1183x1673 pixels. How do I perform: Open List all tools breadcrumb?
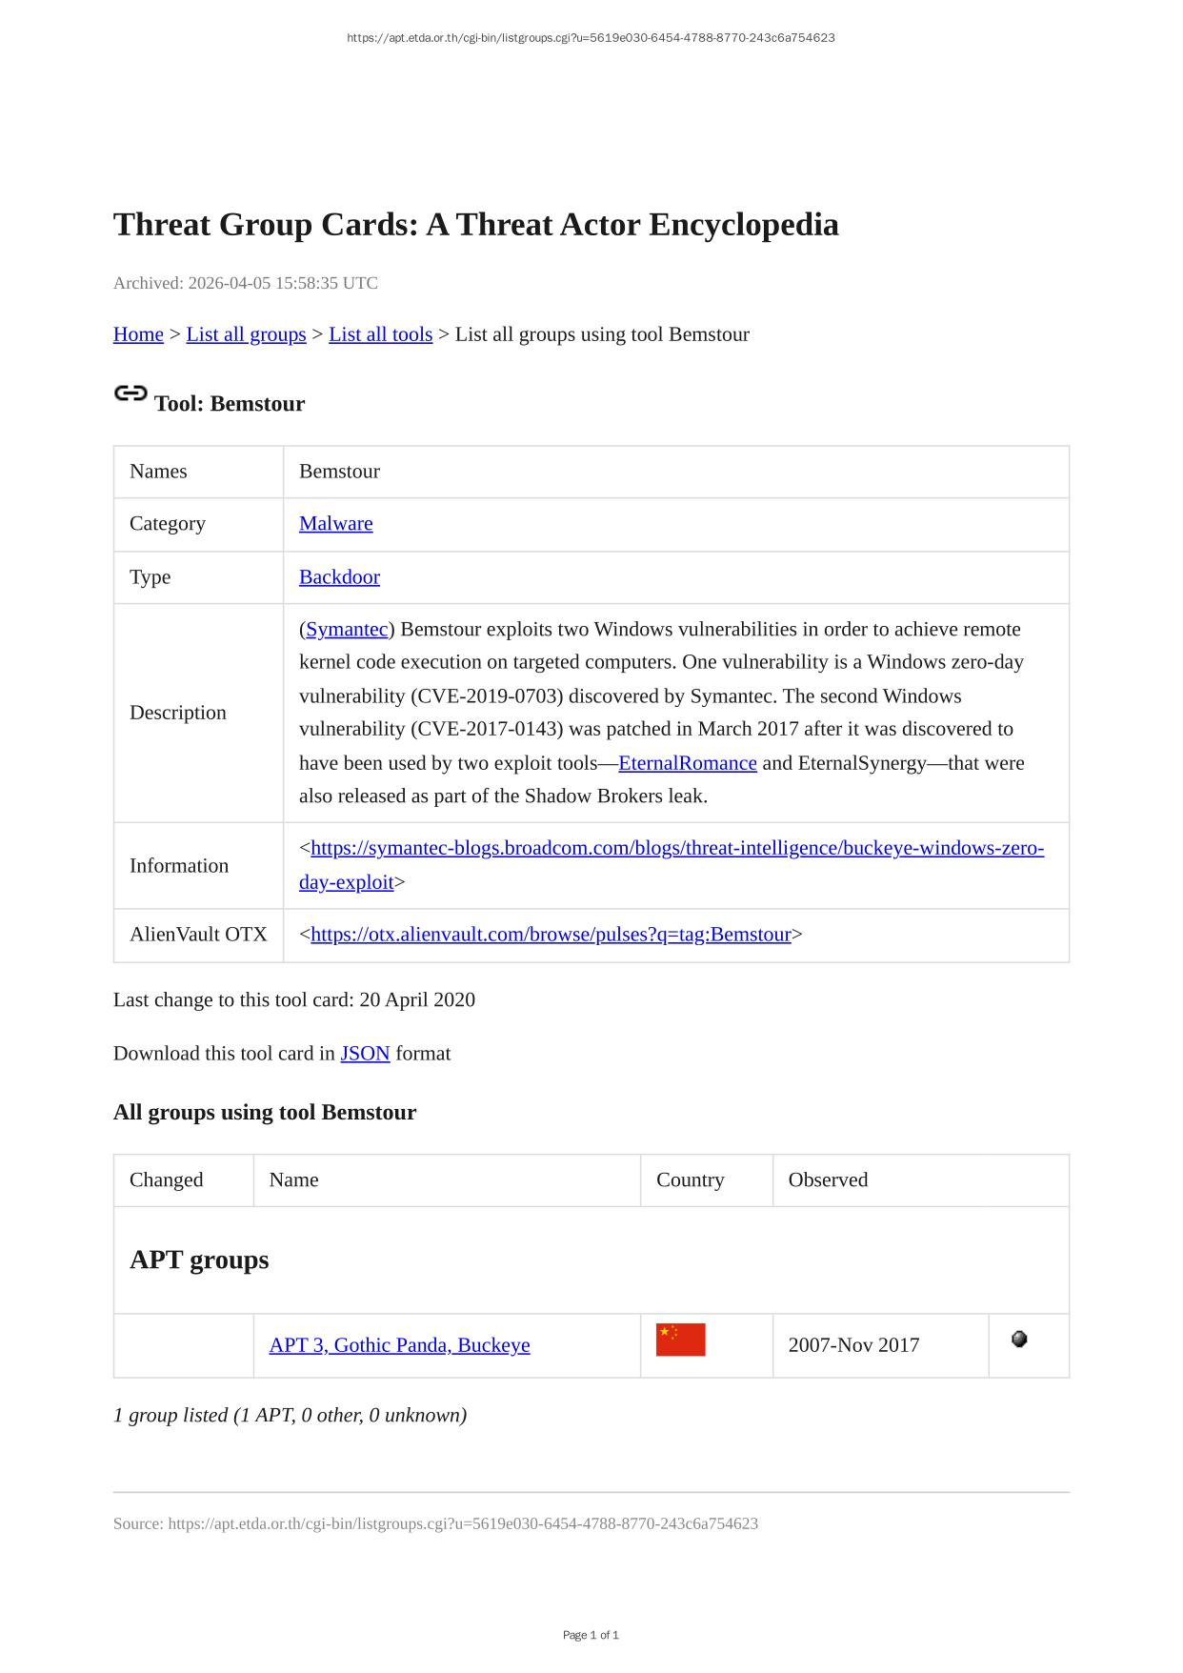coord(380,334)
